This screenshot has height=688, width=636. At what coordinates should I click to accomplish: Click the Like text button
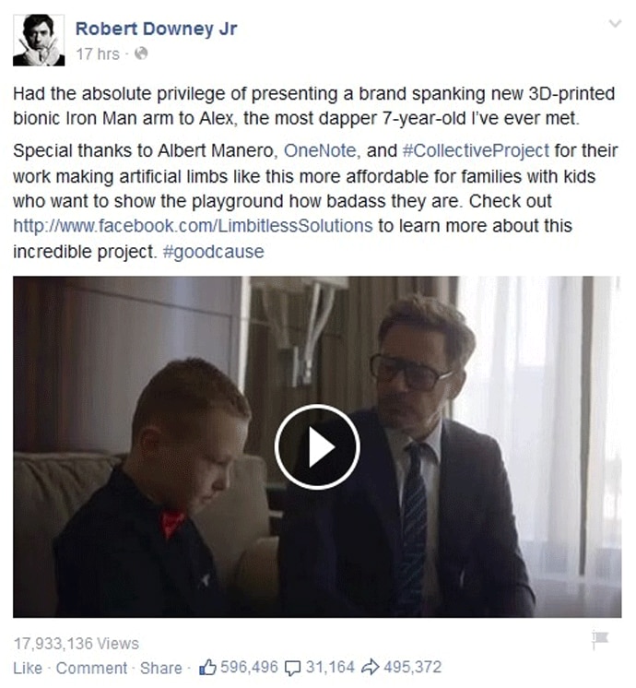(28, 669)
